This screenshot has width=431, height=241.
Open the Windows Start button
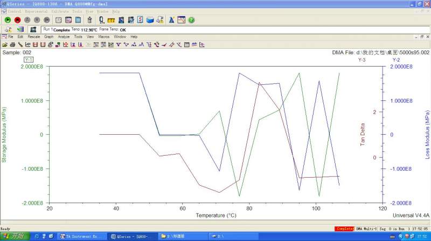15,236
